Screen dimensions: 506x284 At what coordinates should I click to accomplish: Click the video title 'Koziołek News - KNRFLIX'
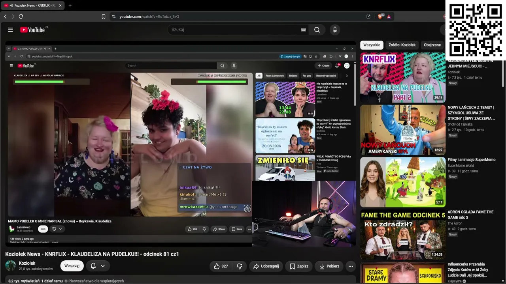point(92,254)
